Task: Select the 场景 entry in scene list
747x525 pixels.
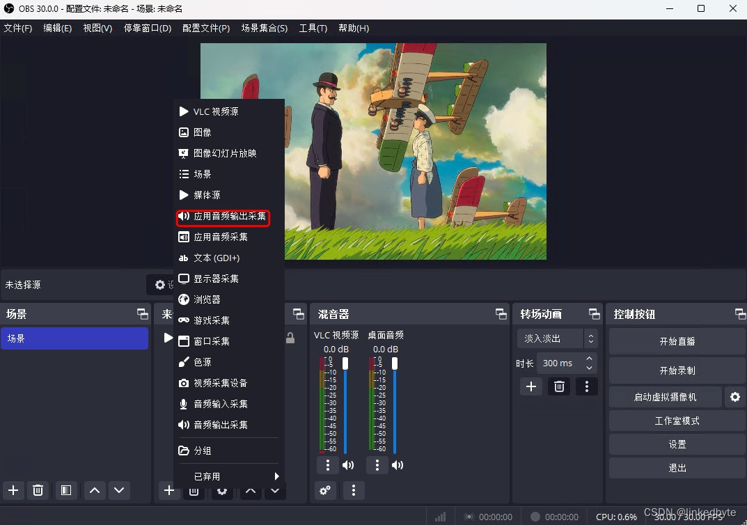Action: tap(75, 338)
